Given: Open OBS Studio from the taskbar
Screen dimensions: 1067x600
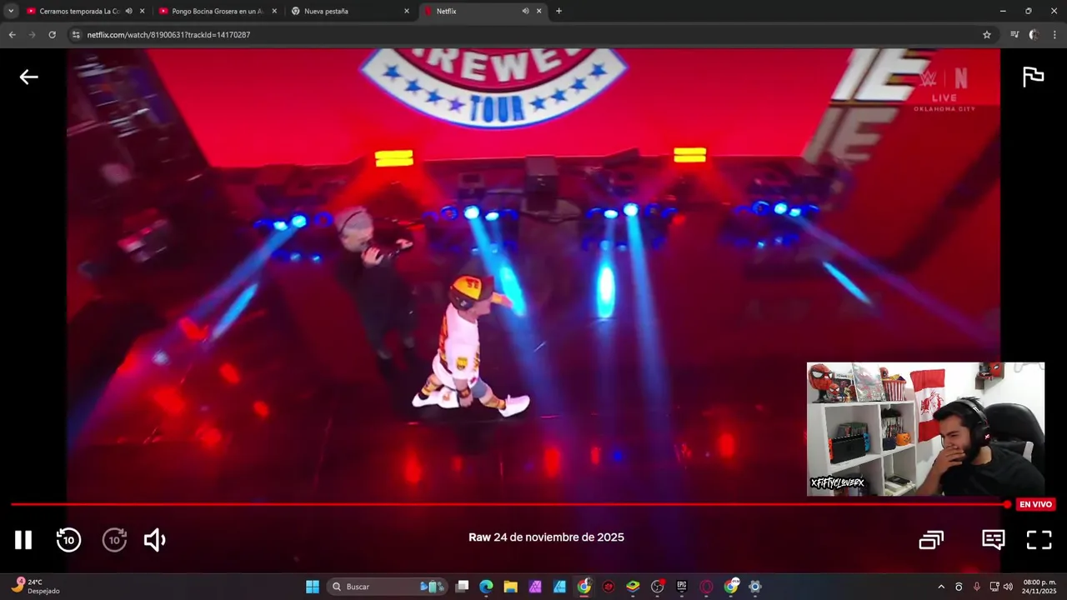Looking at the screenshot, I should [658, 587].
